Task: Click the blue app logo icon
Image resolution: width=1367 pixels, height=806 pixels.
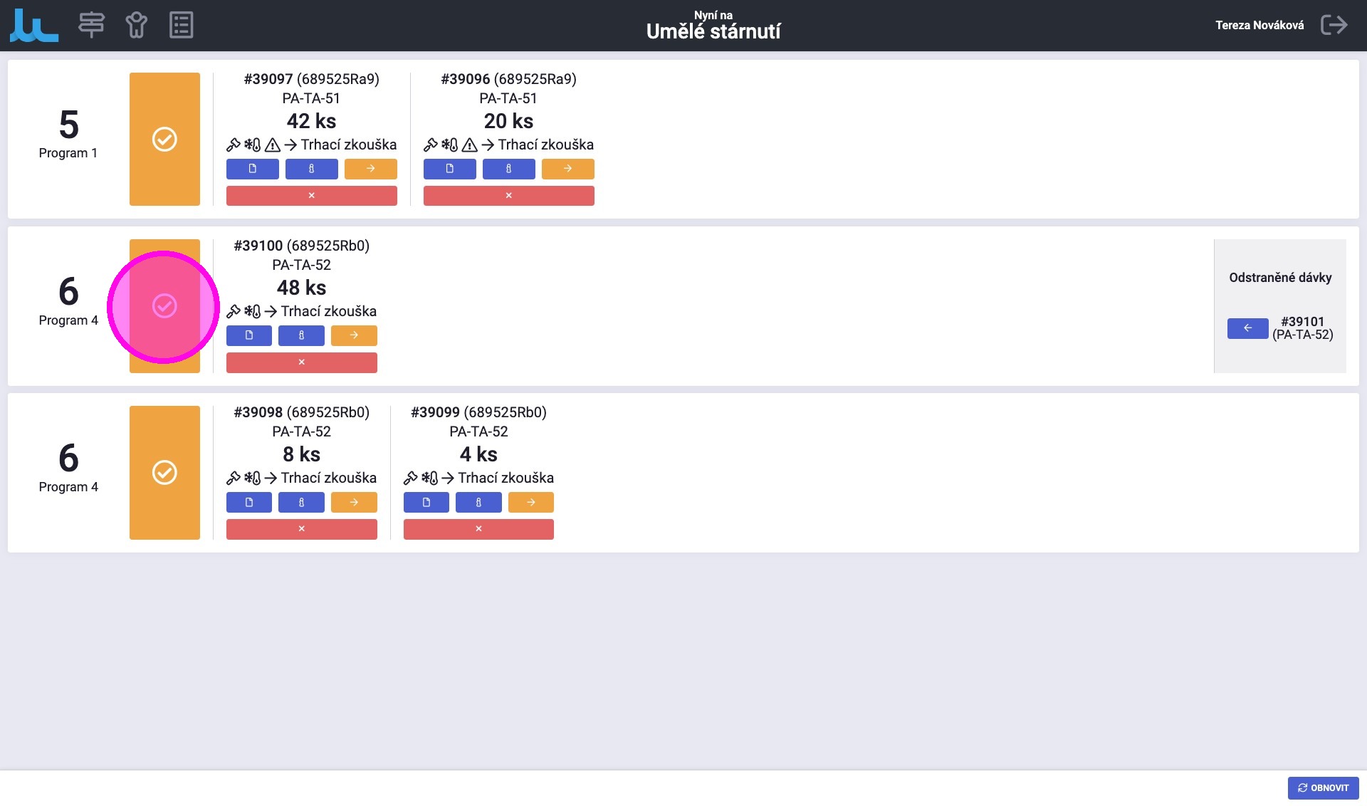Action: pyautogui.click(x=33, y=26)
